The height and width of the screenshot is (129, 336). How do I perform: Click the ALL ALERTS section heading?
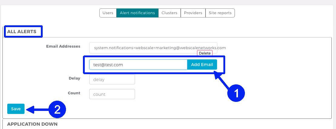point(22,31)
